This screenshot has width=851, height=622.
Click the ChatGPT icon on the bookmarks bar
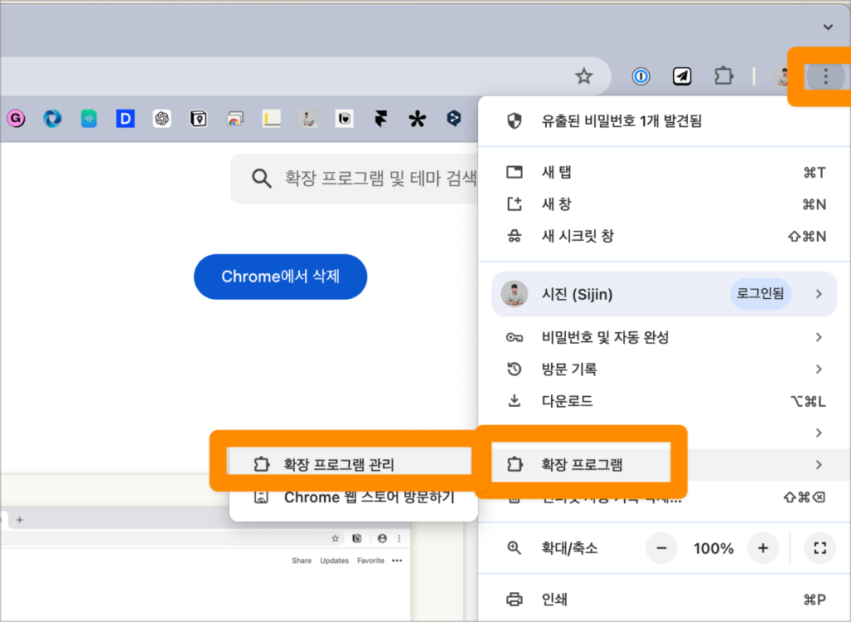coord(161,118)
